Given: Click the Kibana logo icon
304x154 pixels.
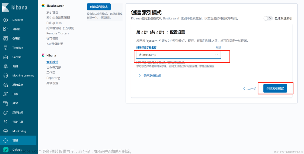Looking at the screenshot, I should [x=5, y=7].
